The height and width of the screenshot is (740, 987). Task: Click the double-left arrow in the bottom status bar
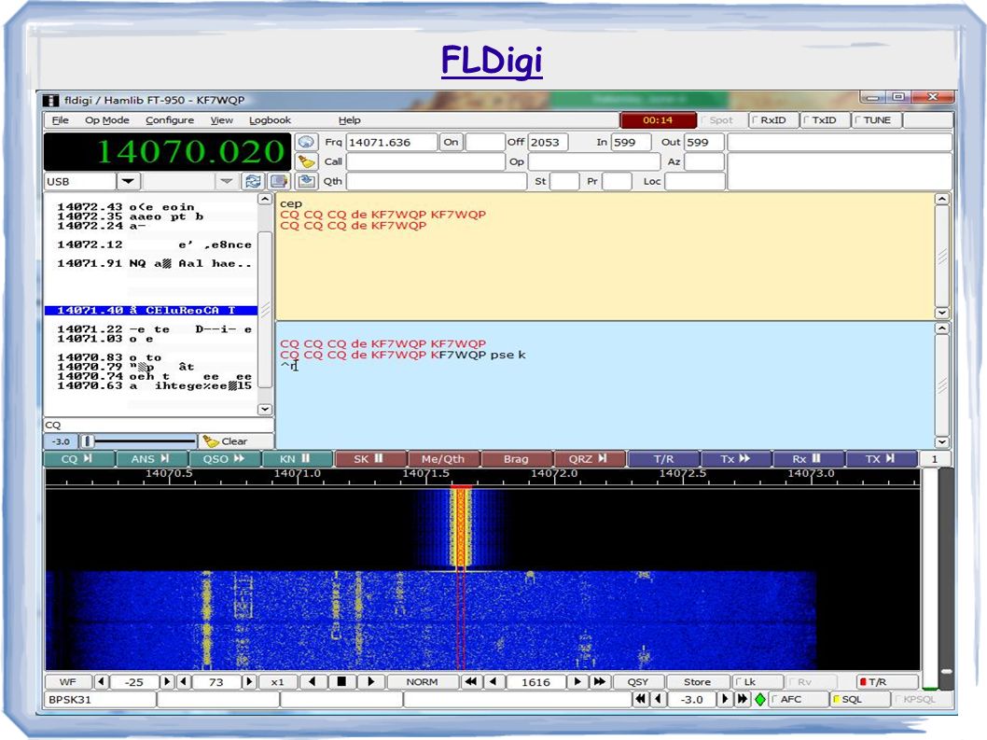tap(641, 699)
